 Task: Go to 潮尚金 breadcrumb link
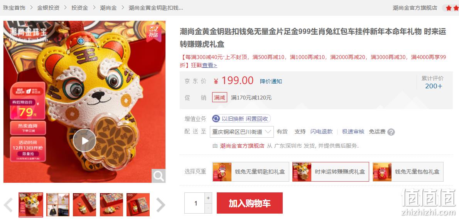(108, 8)
